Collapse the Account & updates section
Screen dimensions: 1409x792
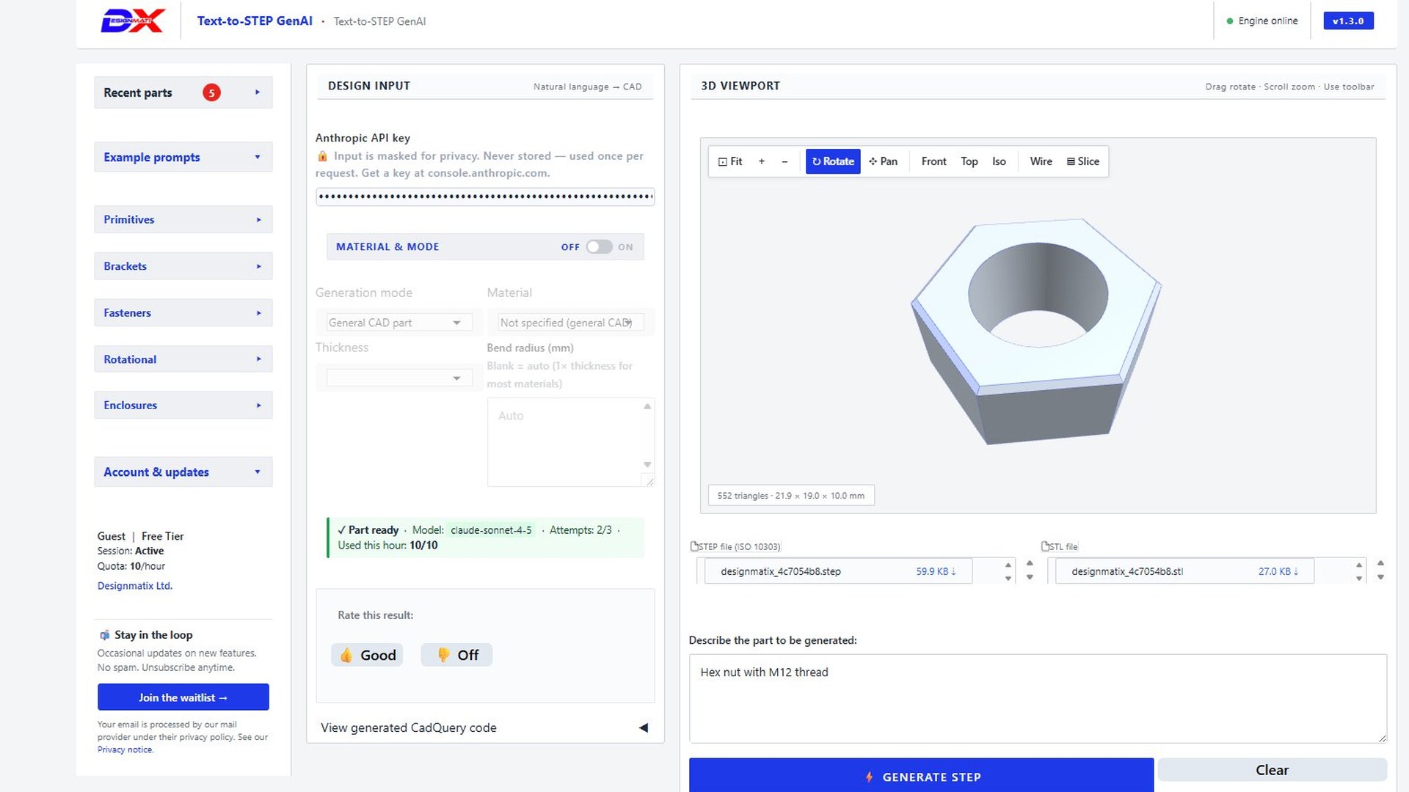[183, 472]
